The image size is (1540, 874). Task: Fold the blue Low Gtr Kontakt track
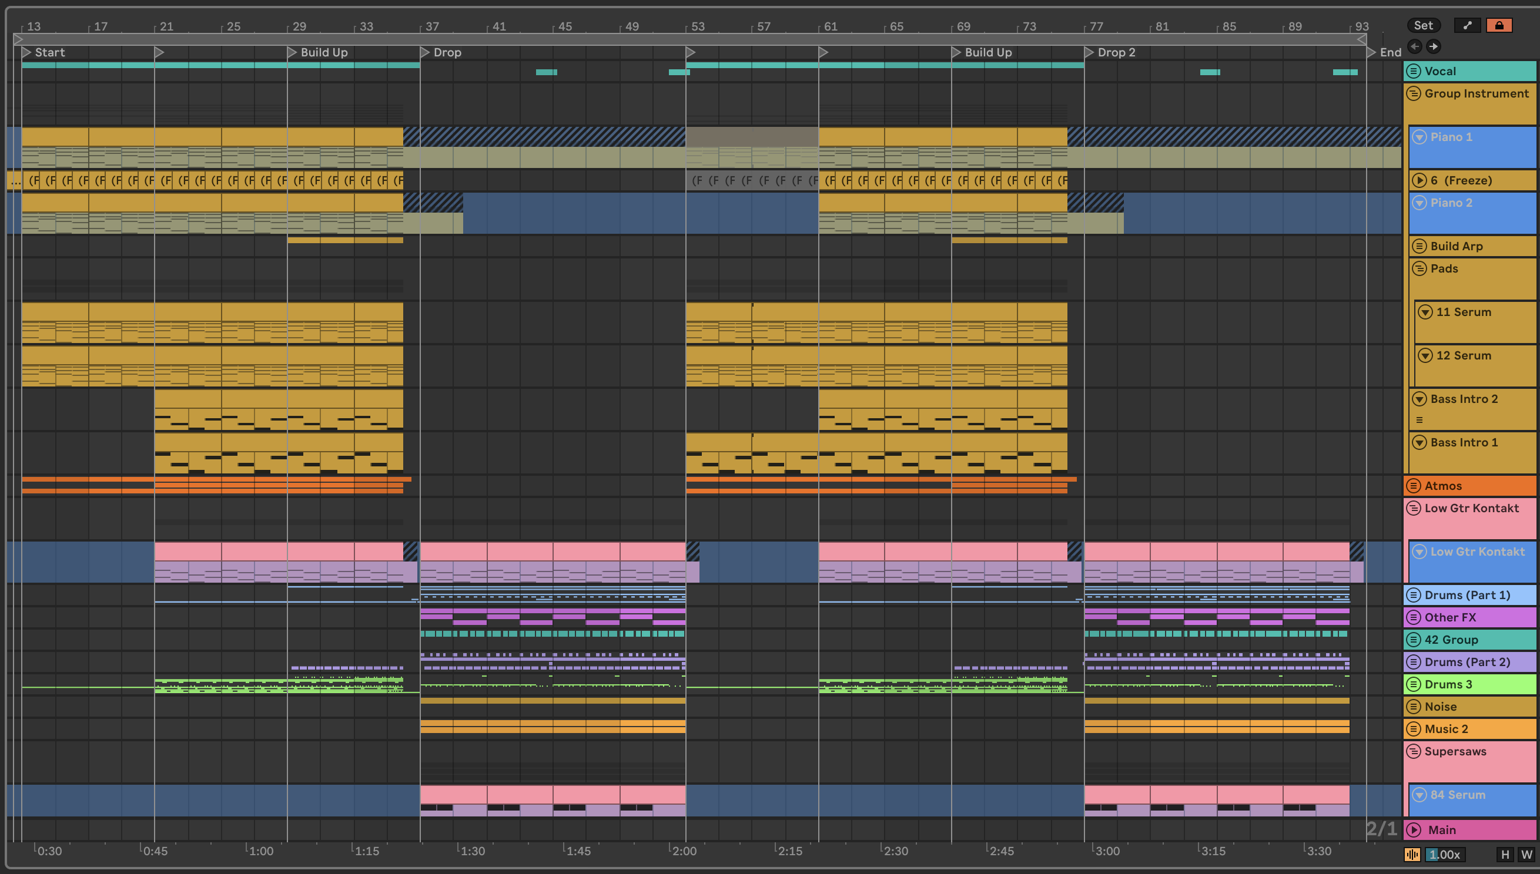point(1420,552)
